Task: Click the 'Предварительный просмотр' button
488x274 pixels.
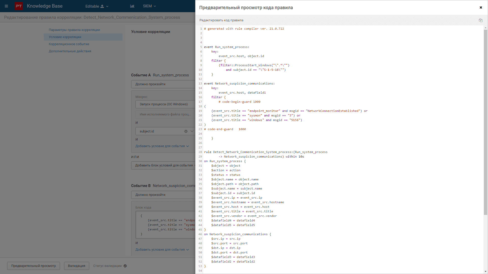Action: coord(33,266)
